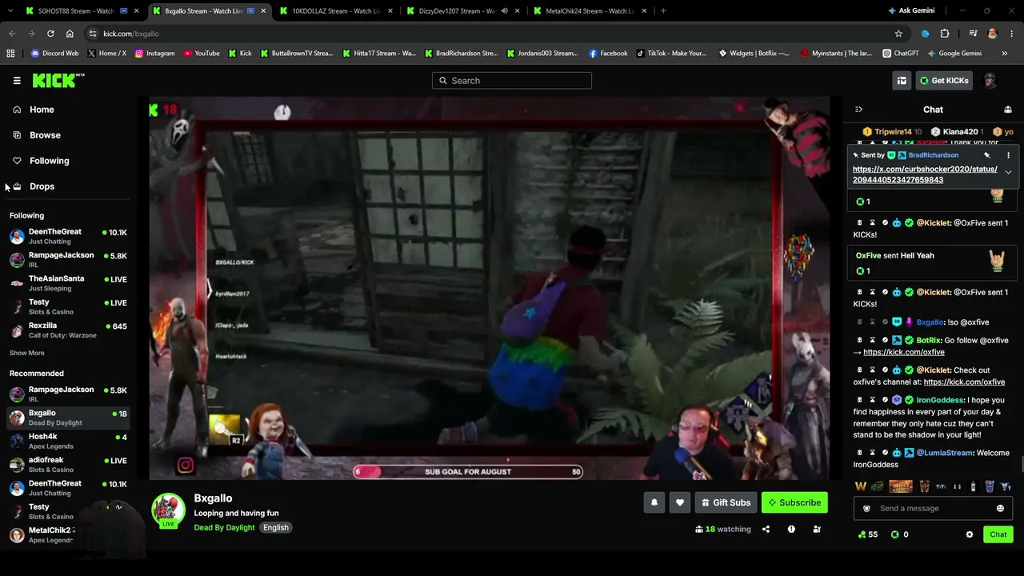Open the kick.com/oxfive link from BotRix

click(x=904, y=352)
